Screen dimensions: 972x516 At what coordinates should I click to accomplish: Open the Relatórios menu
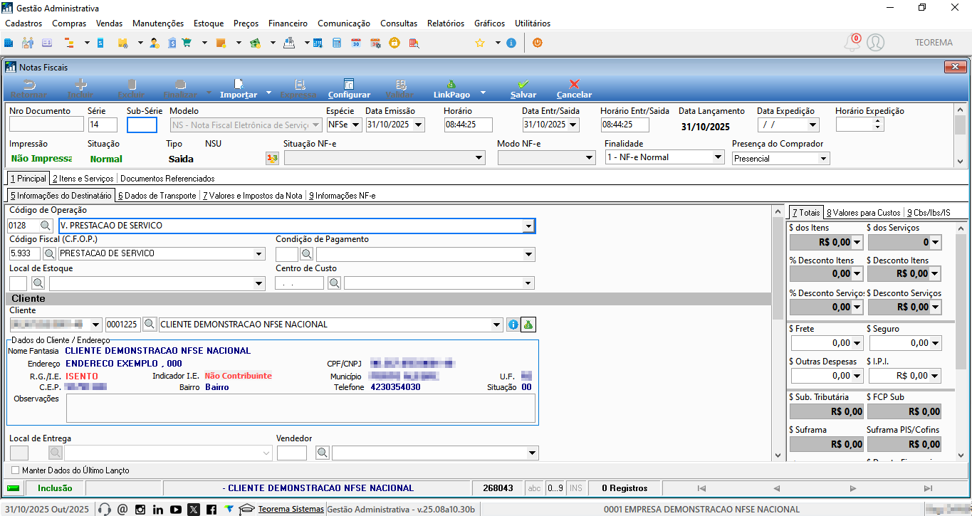(x=446, y=23)
